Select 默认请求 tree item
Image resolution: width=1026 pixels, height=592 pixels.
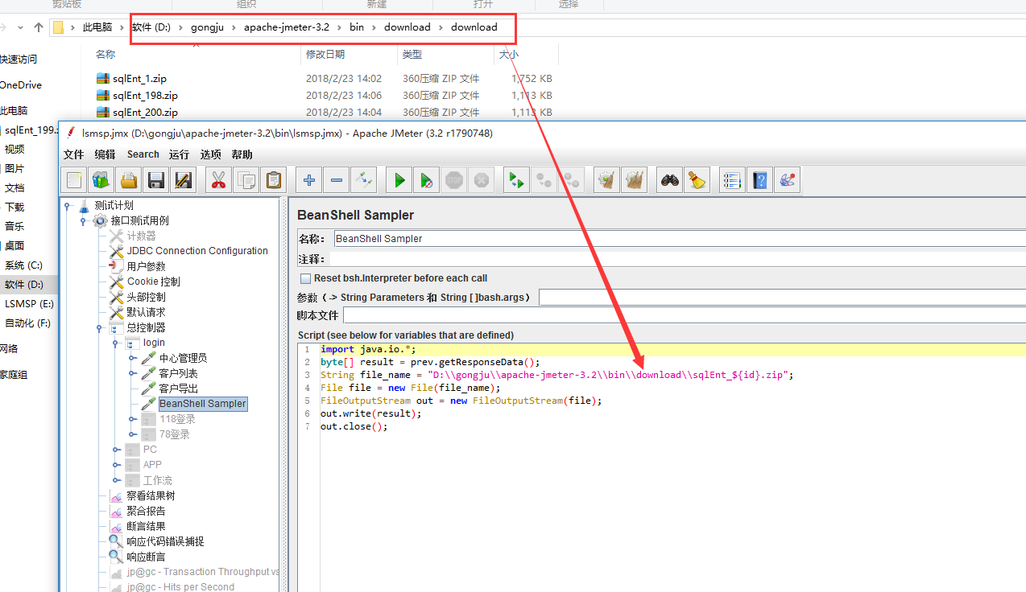coord(146,312)
